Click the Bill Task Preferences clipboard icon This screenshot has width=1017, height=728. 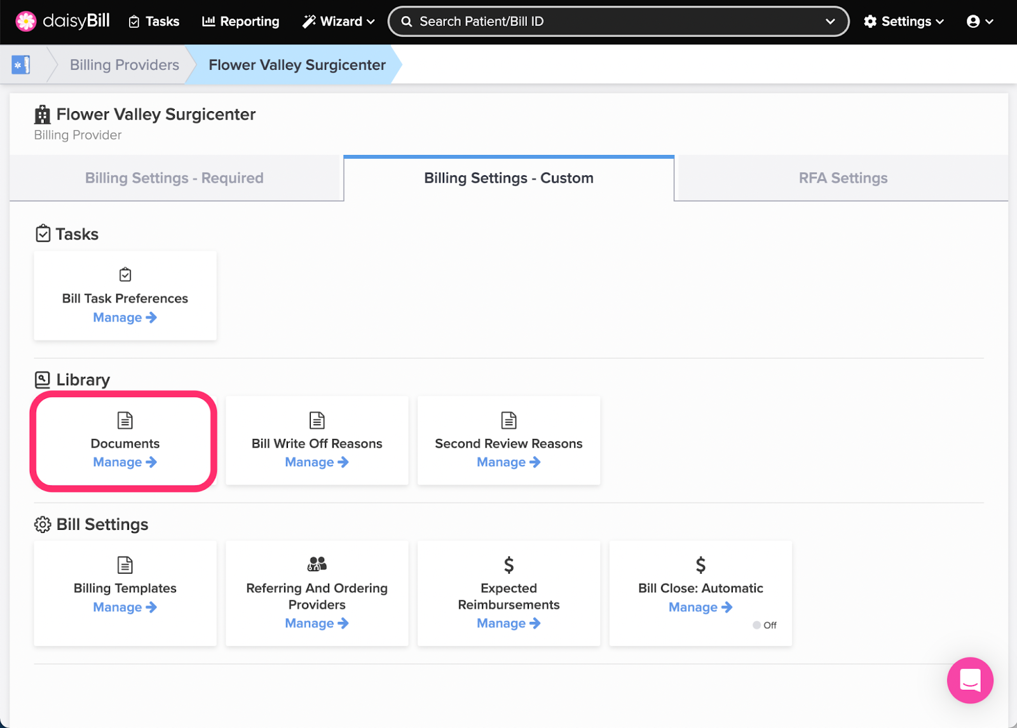coord(125,274)
